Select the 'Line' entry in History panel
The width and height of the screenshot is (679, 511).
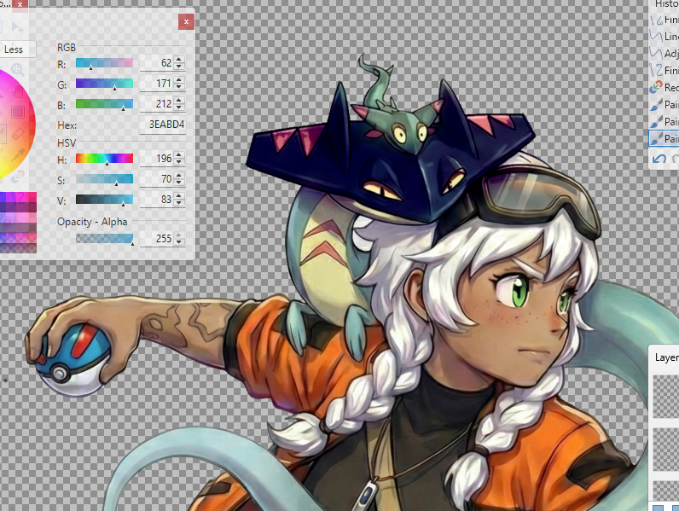[x=664, y=37]
